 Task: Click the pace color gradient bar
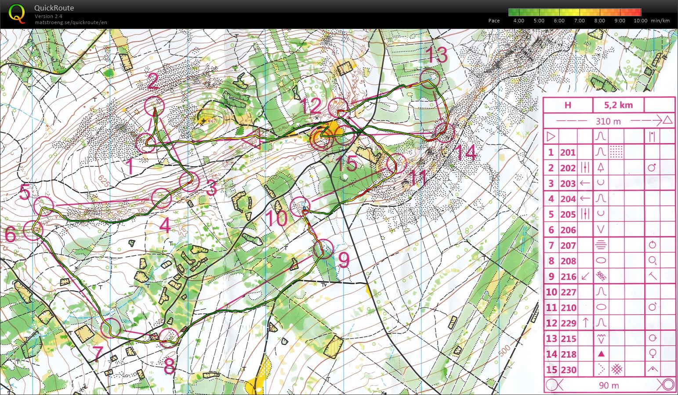tap(575, 12)
